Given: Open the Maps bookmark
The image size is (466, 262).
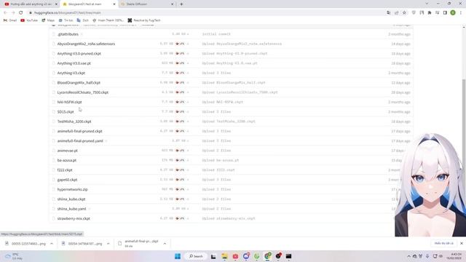Looking at the screenshot, I should [48, 20].
